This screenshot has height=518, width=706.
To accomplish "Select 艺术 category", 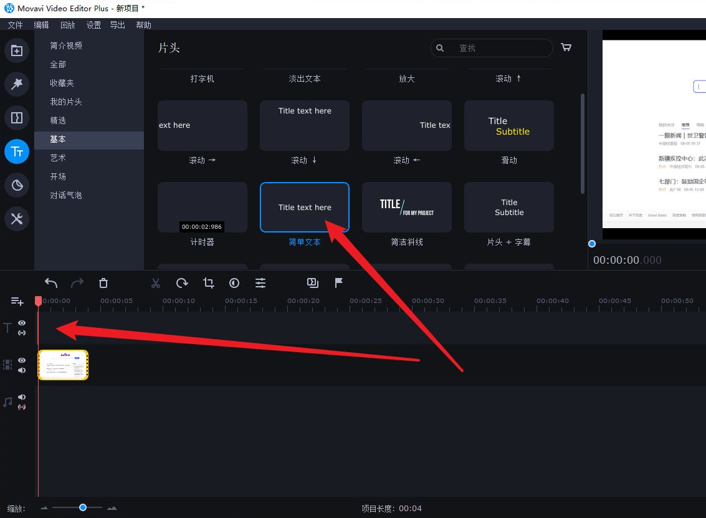I will (x=89, y=158).
